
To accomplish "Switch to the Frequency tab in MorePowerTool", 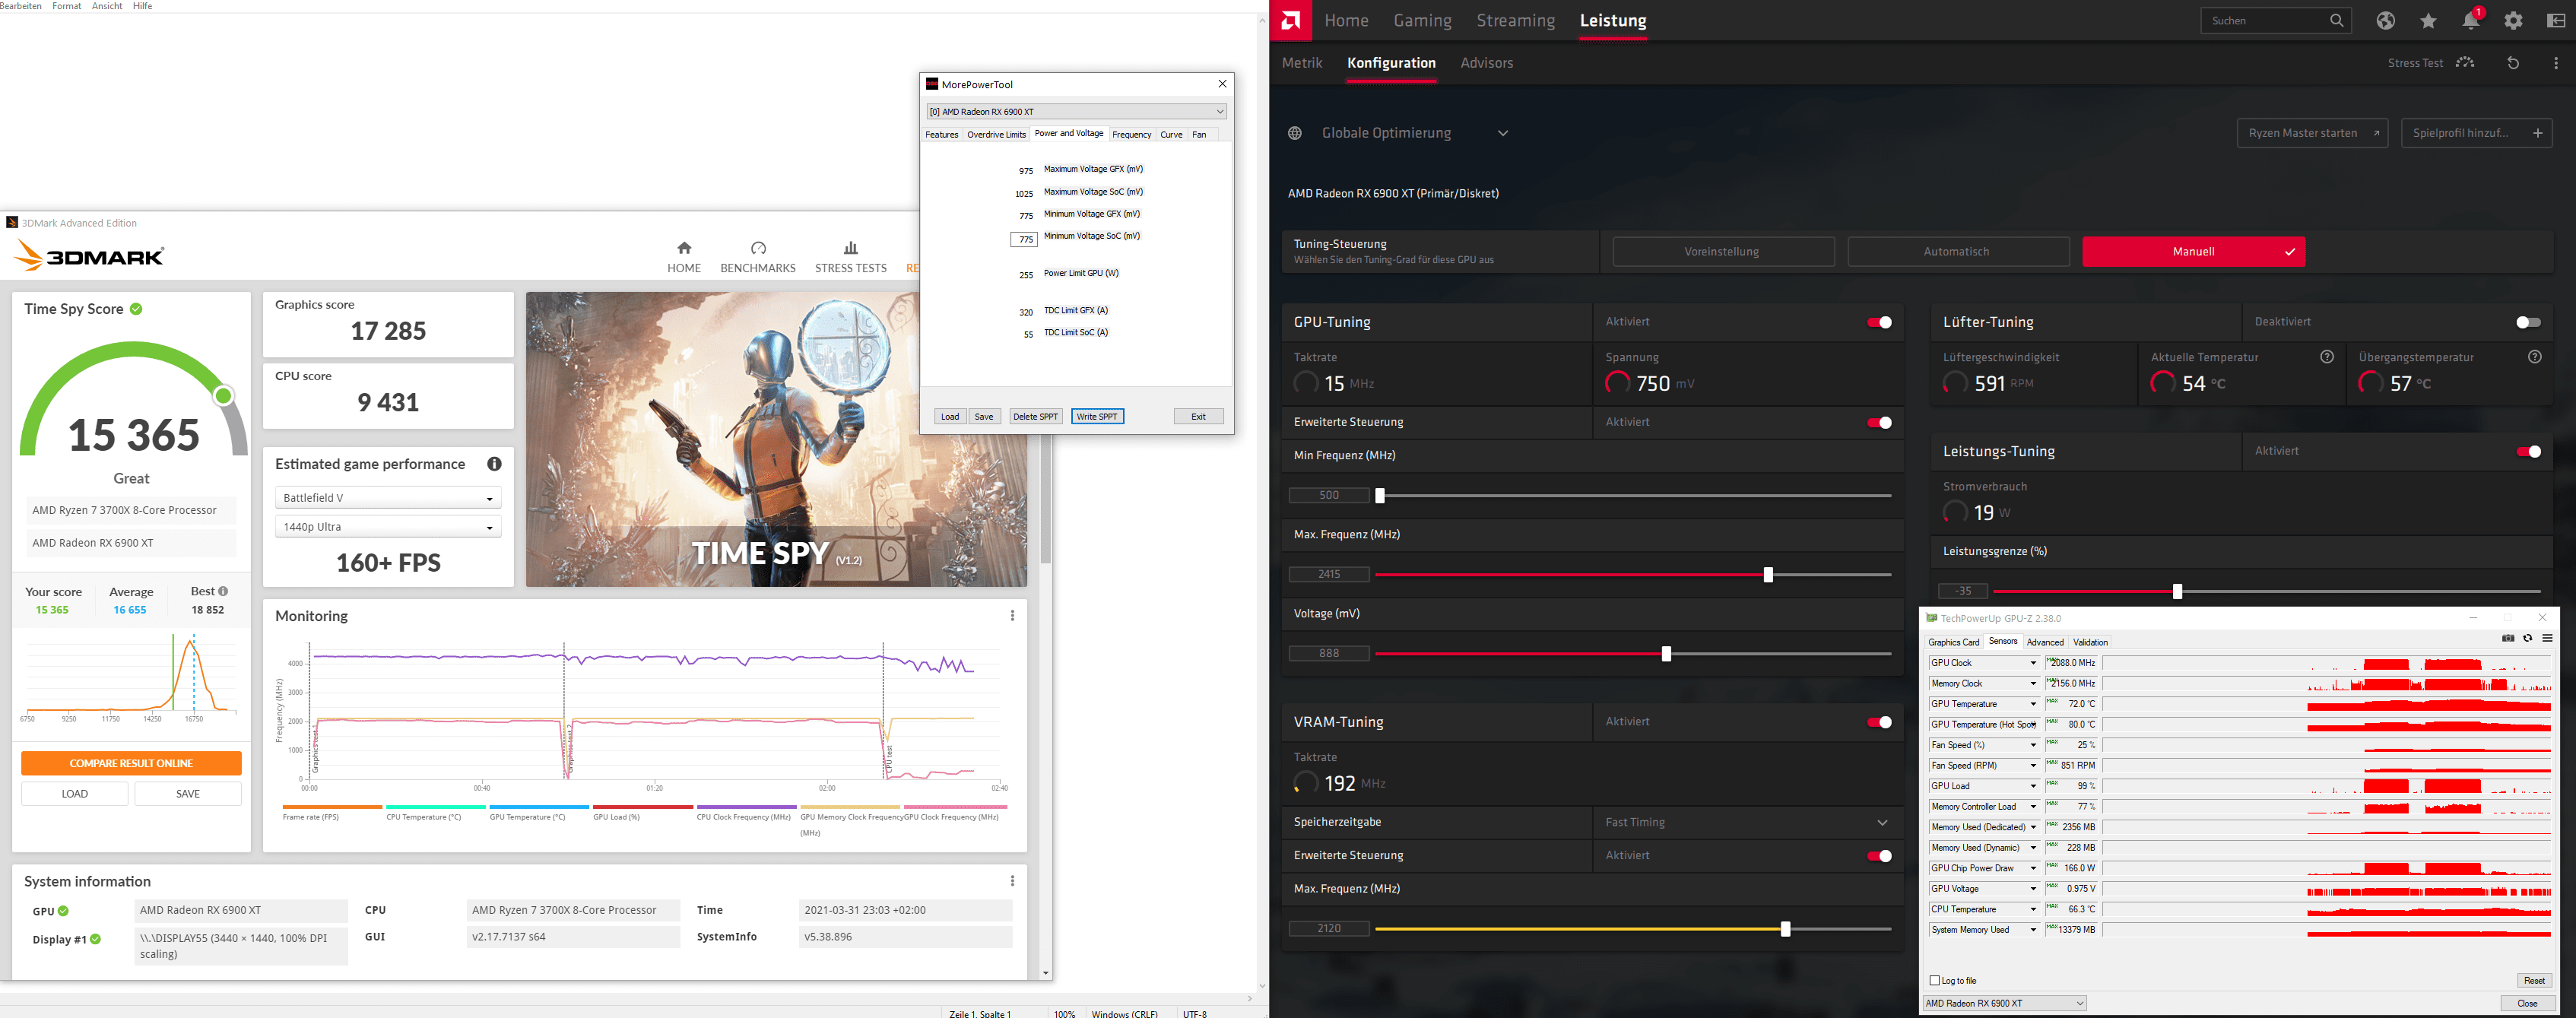I will (1131, 134).
